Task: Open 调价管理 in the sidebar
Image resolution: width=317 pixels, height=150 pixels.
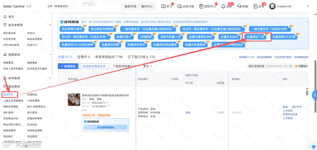Action: (x=8, y=112)
